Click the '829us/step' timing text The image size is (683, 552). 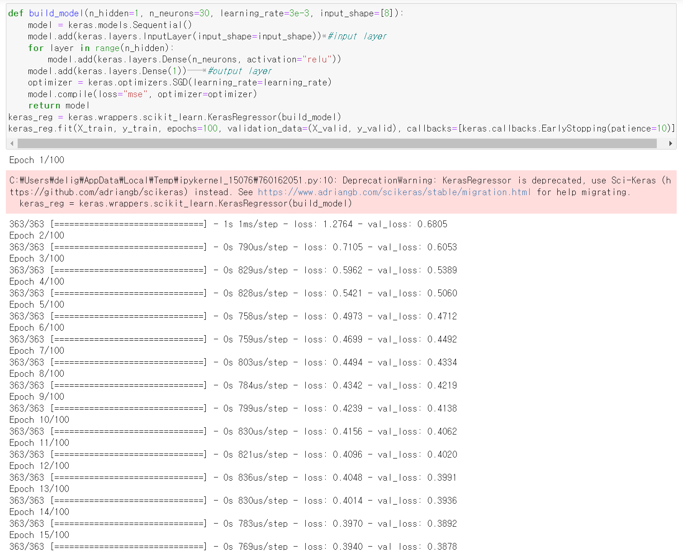(263, 270)
